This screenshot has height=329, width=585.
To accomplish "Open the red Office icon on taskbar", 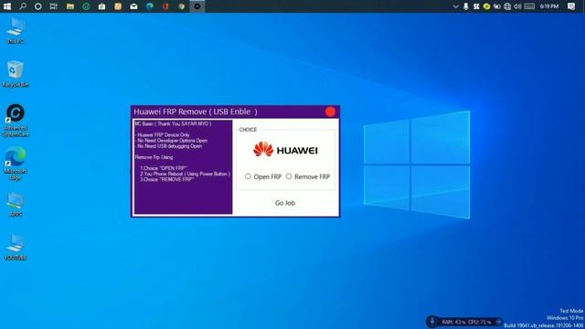I will coord(165,6).
